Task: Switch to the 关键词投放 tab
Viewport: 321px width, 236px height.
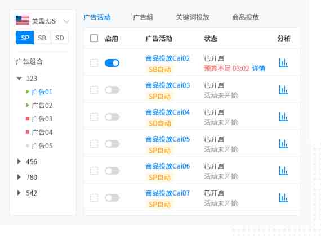Action: 193,17
